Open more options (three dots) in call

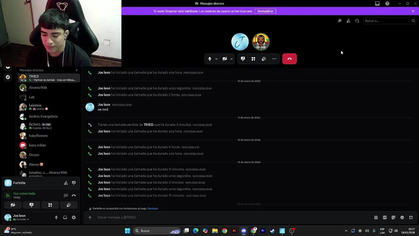pyautogui.click(x=274, y=59)
